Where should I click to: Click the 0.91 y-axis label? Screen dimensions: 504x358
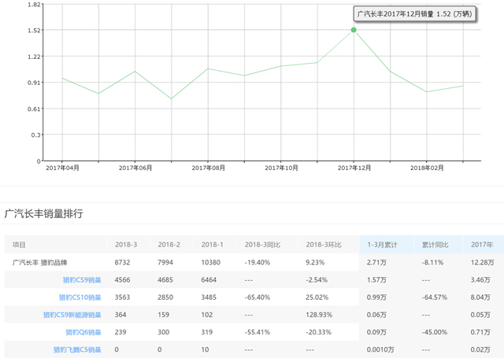[34, 83]
